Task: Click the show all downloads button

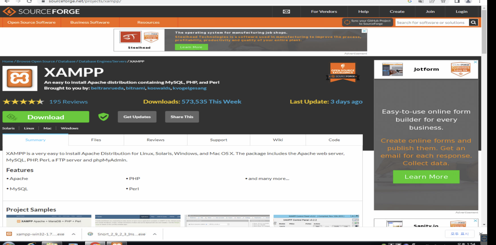Action: [460, 234]
